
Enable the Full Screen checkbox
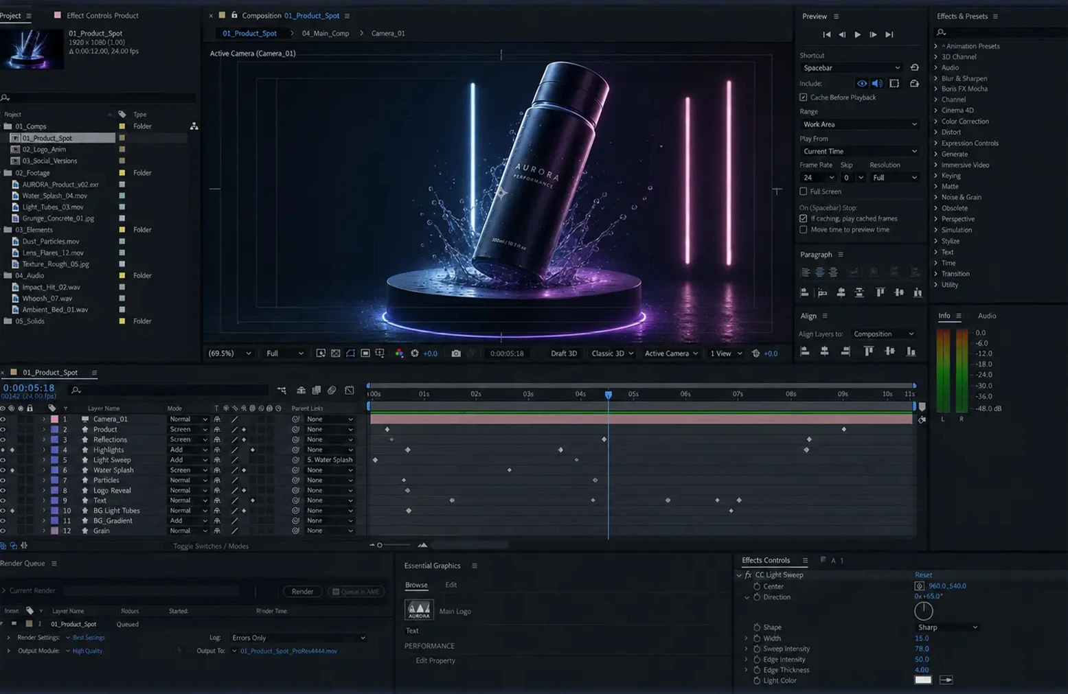point(804,192)
